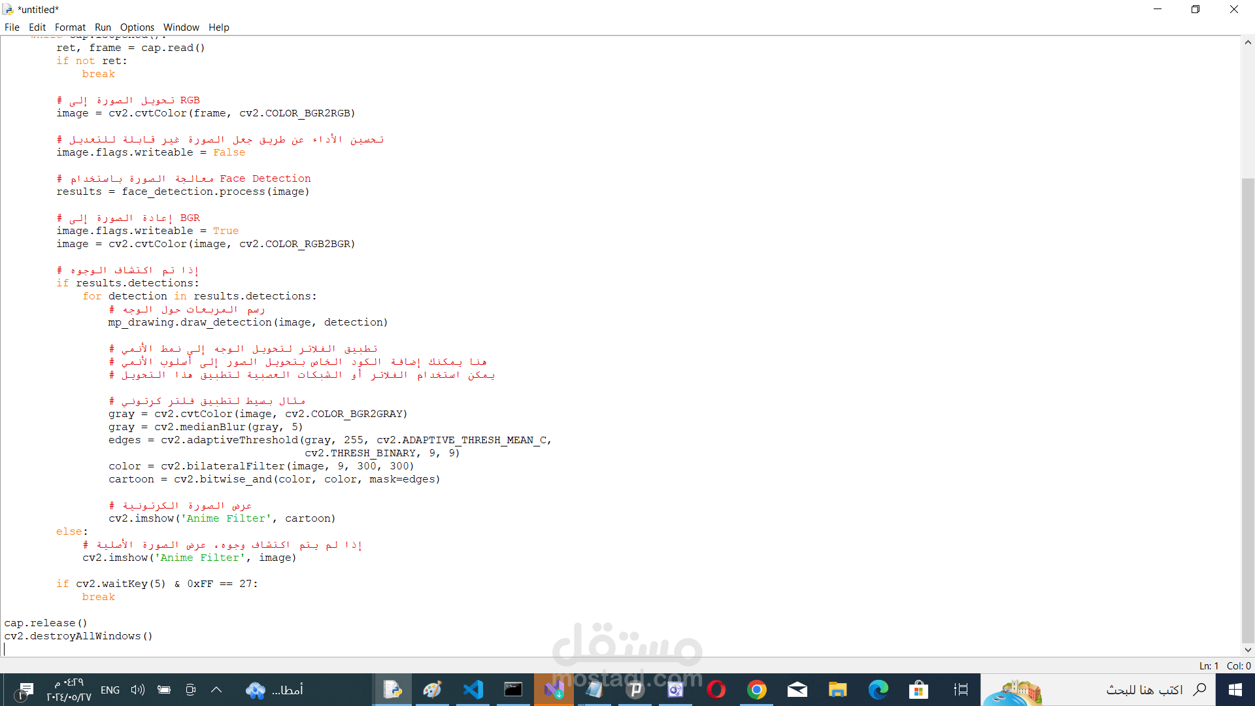
Task: Click the 'gray = cv2.medianBlur(gray, 5)' line
Action: [x=206, y=427]
